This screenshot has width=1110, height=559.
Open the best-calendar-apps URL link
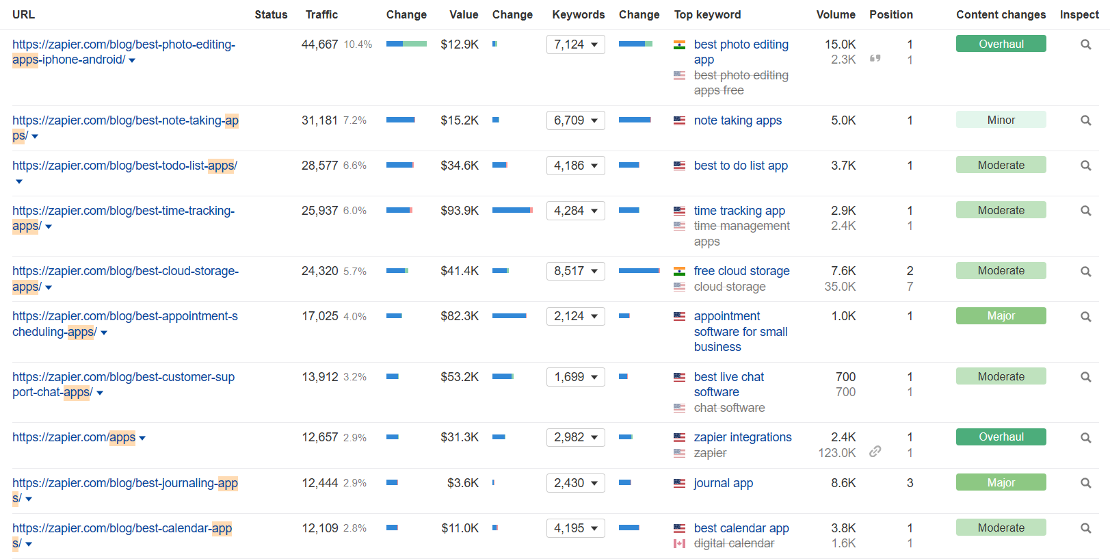122,536
